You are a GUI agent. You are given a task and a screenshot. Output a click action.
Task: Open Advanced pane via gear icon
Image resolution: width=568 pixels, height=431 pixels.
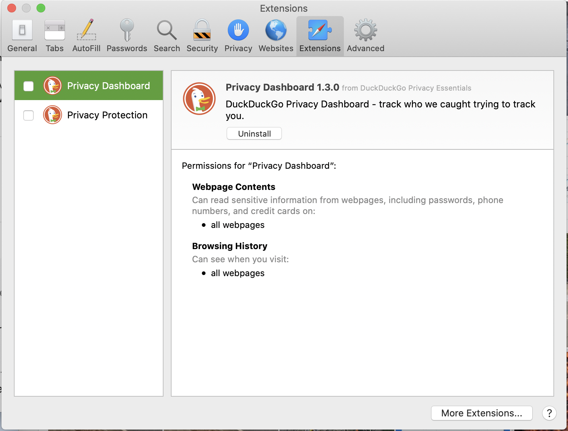(366, 30)
